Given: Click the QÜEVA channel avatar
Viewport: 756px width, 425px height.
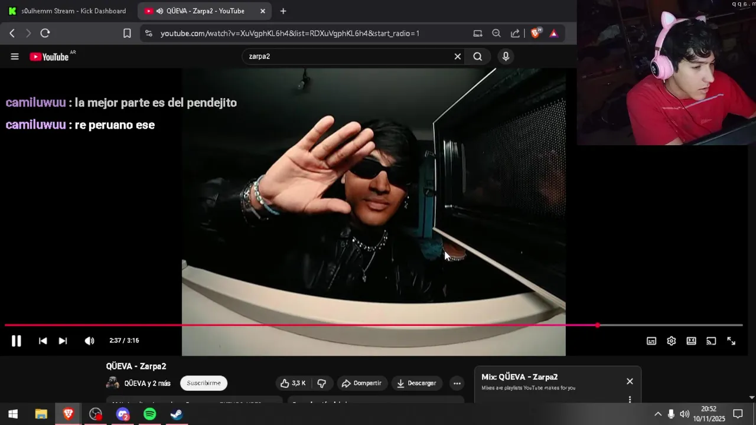Looking at the screenshot, I should 112,383.
